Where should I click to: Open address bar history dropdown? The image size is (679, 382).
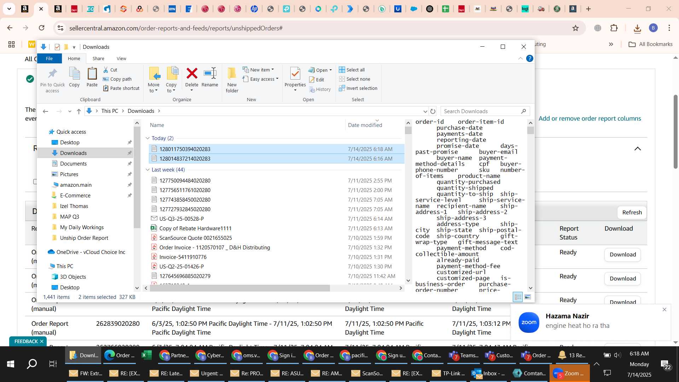(x=425, y=111)
